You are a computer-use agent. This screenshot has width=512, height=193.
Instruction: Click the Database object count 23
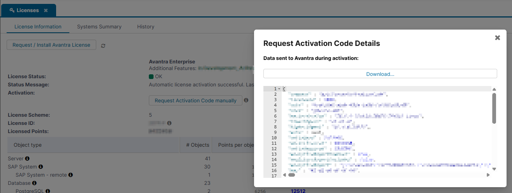tap(207, 183)
